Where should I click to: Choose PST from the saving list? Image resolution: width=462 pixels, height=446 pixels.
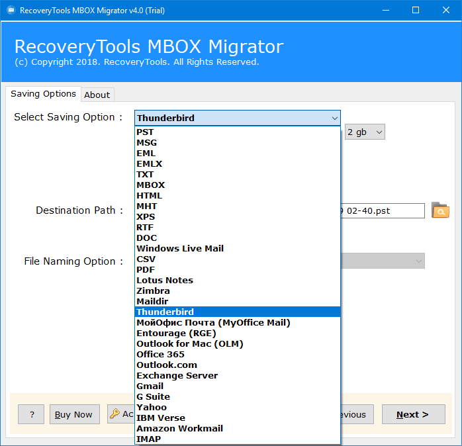(x=238, y=132)
